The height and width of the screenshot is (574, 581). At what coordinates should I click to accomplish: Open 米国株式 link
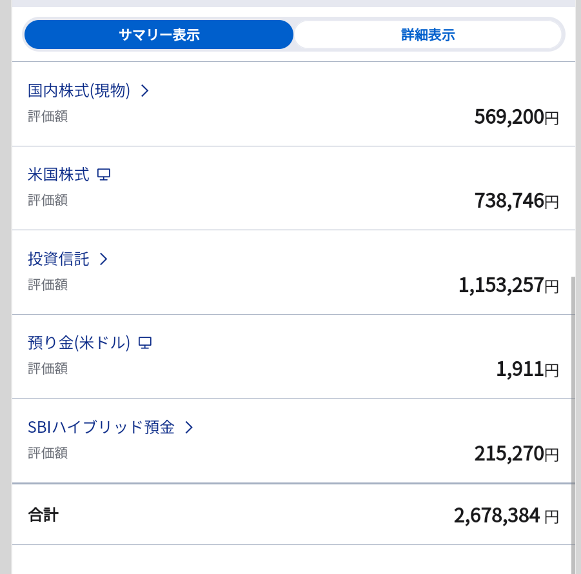[x=59, y=175]
